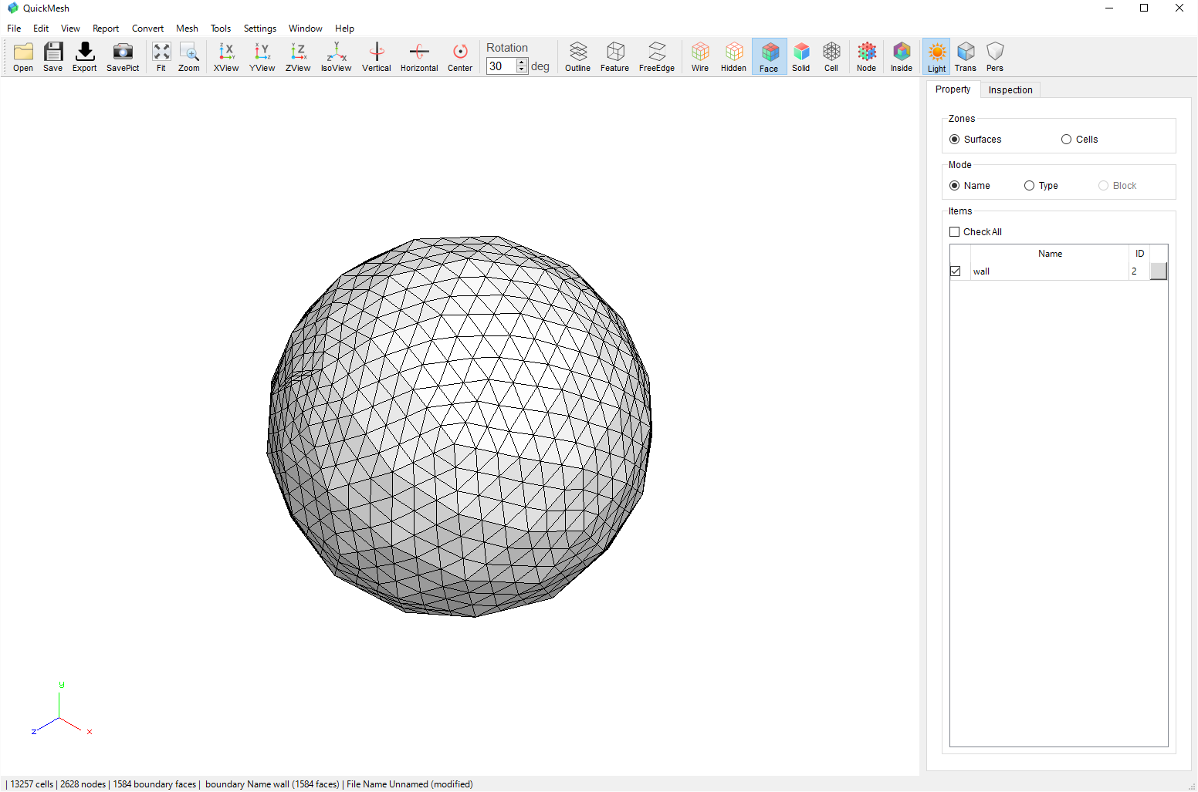Image resolution: width=1198 pixels, height=792 pixels.
Task: Uncheck the wall item checkbox
Action: 956,271
